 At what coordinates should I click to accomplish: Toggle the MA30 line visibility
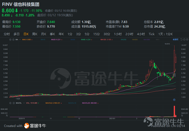tap(73, 39)
